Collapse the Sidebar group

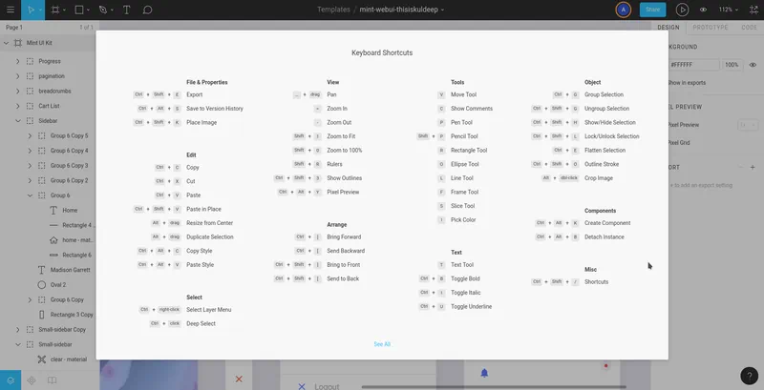point(18,120)
